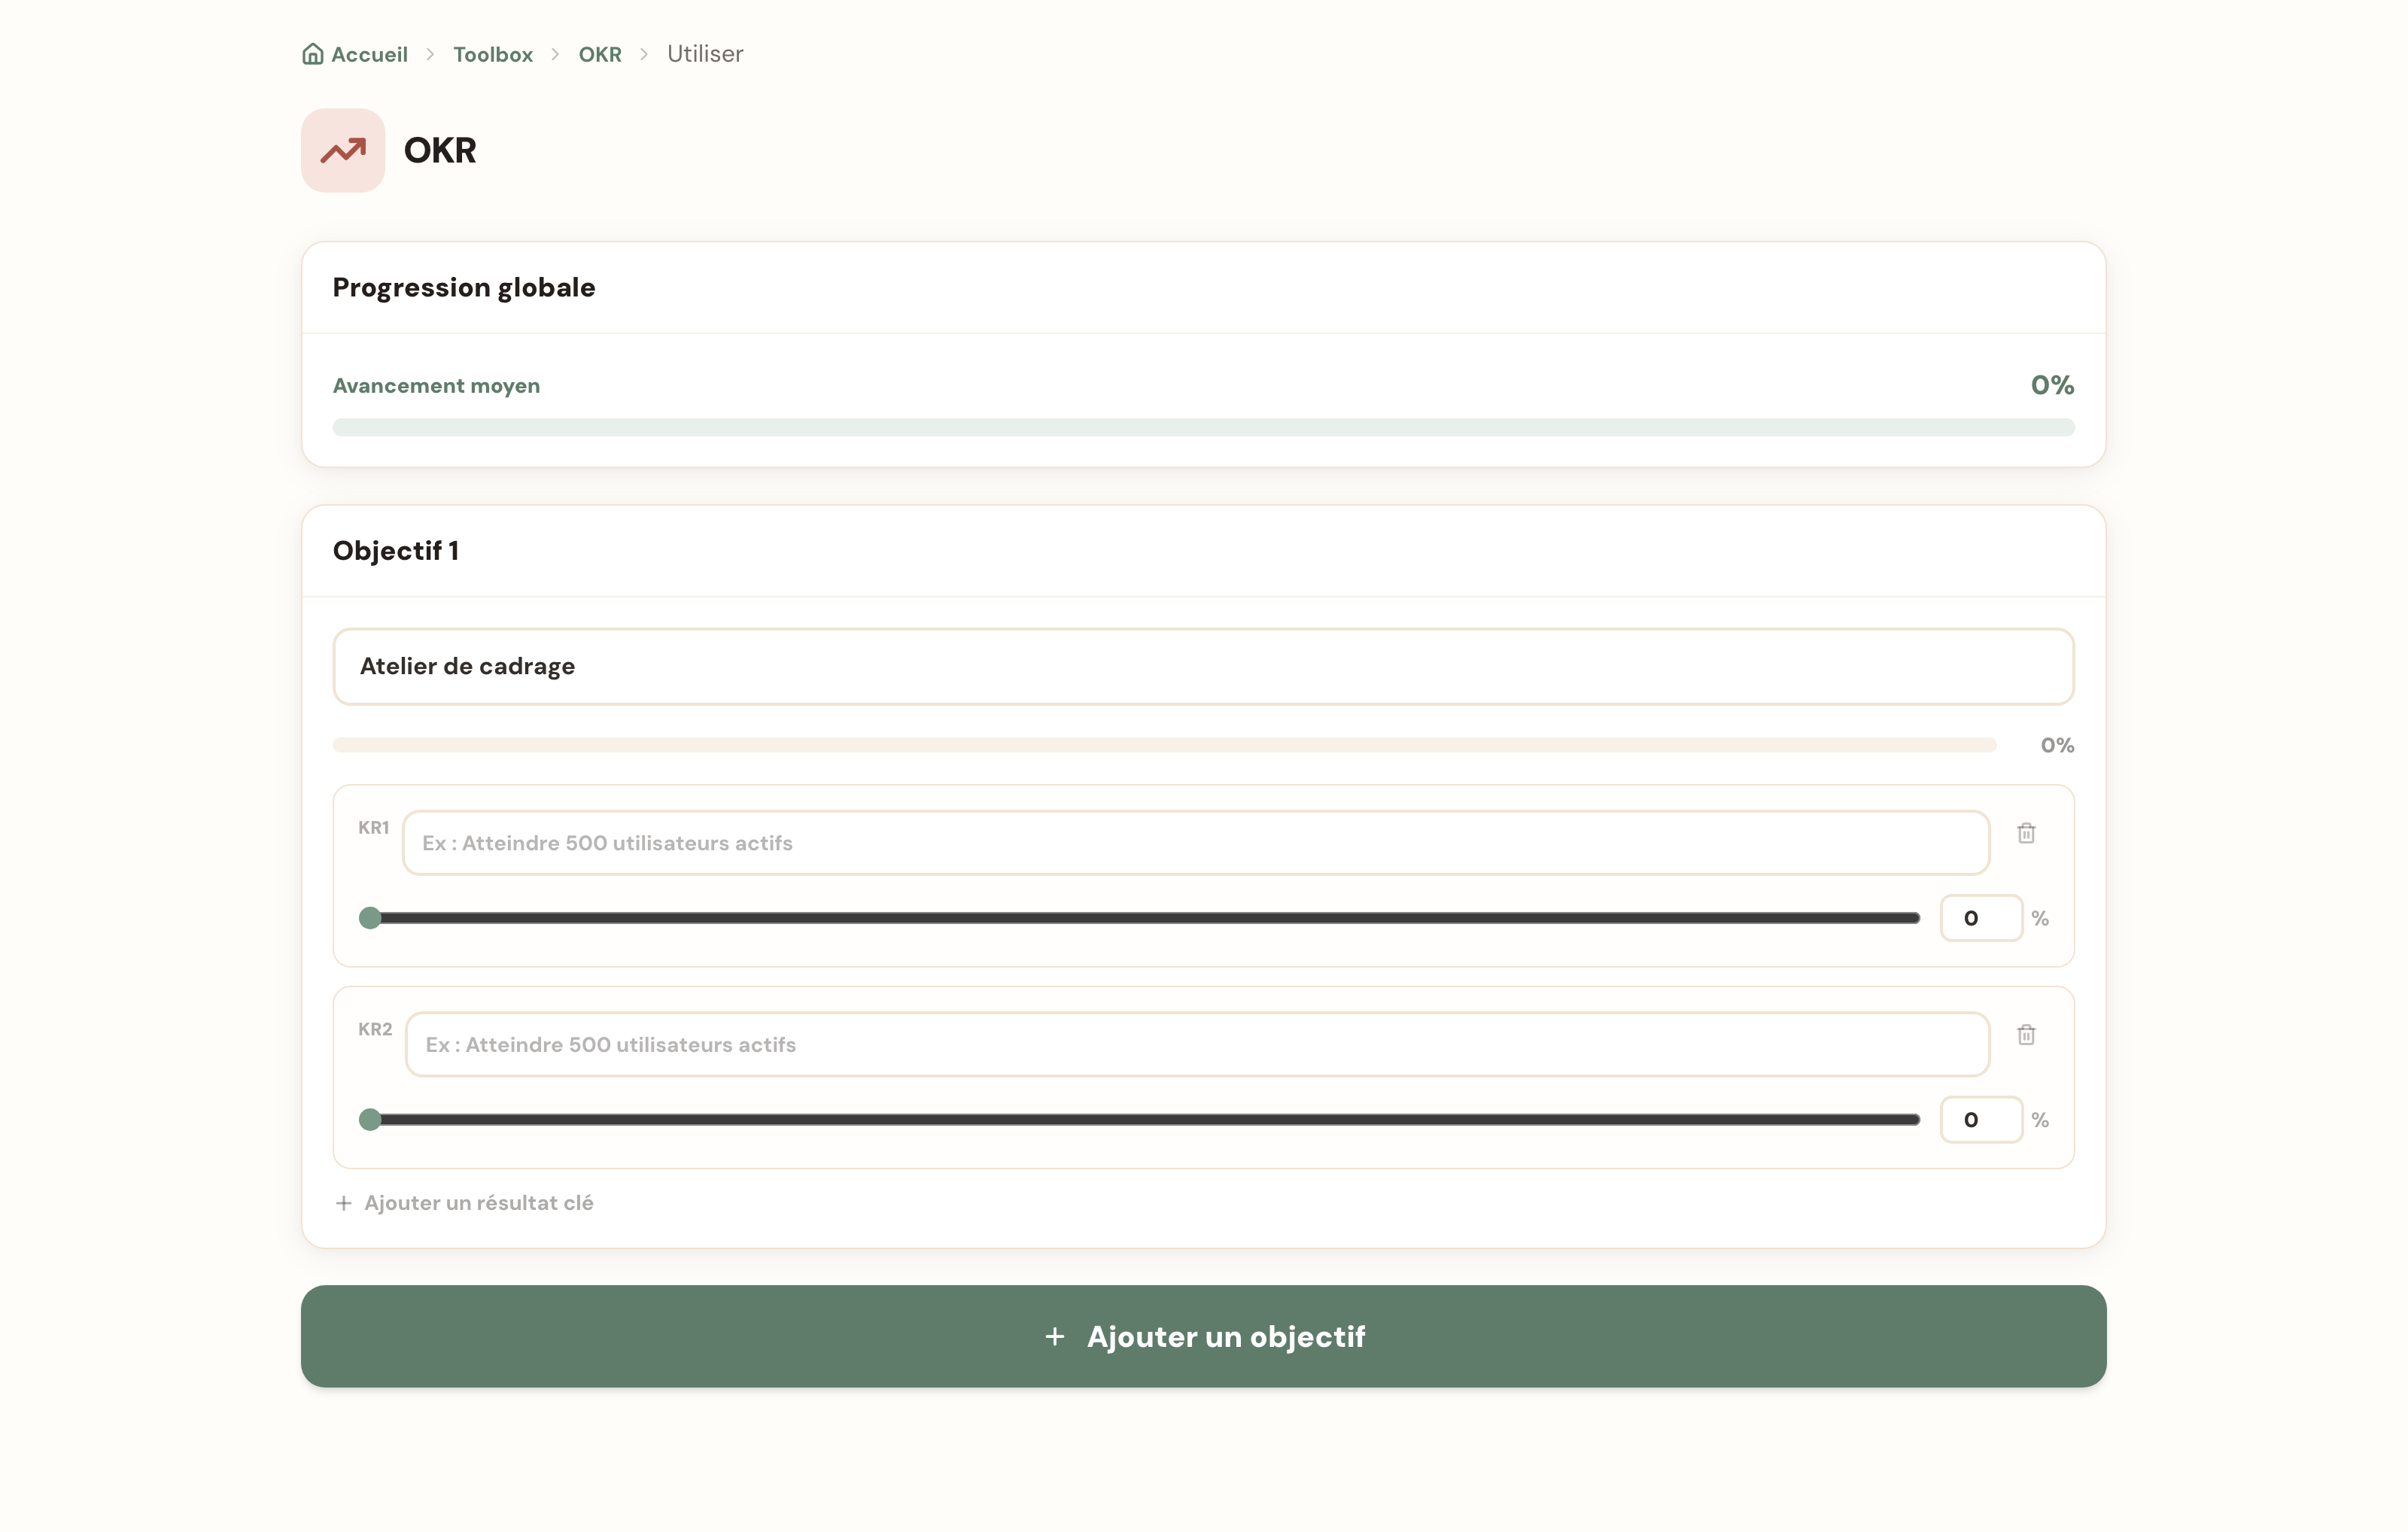Viewport: 2408px width, 1532px height.
Task: Click the OKR trending-up arrow icon
Action: click(x=343, y=150)
